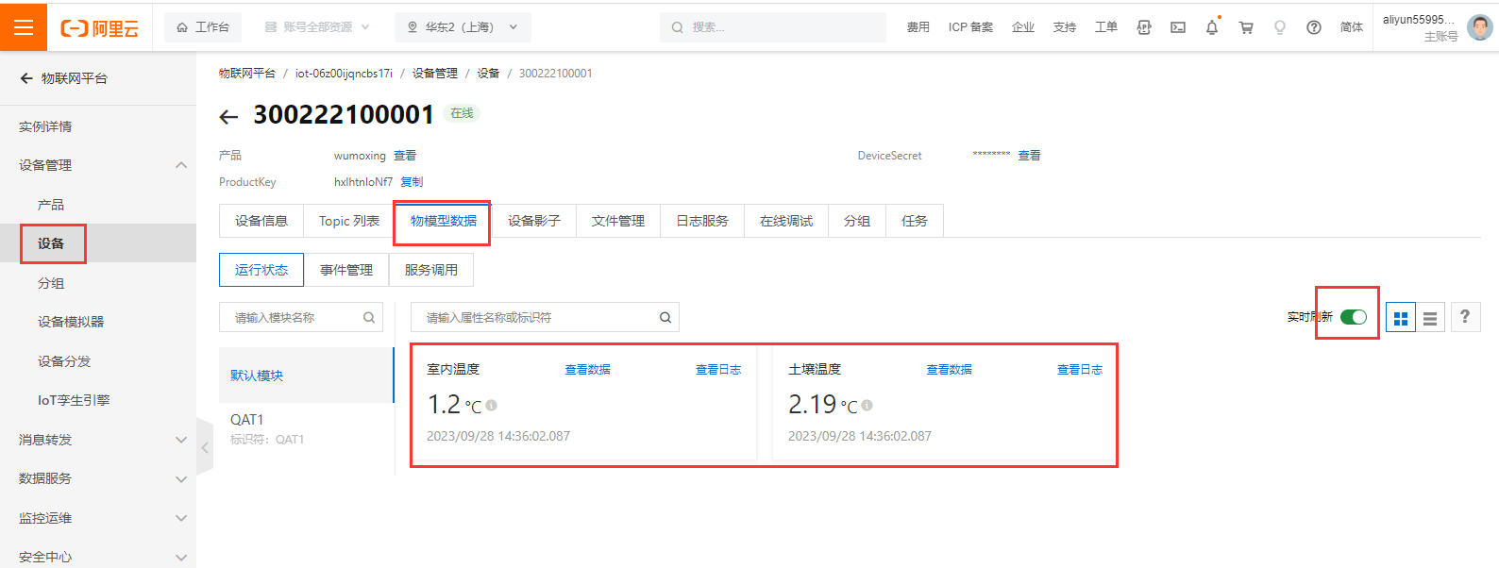Toggle the 实时刷新 real-time refresh switch
1499x568 pixels.
click(1353, 317)
